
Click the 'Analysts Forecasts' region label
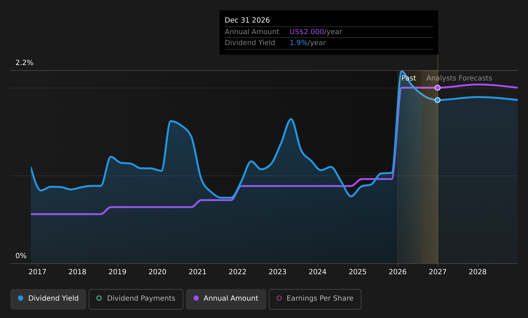click(x=459, y=78)
